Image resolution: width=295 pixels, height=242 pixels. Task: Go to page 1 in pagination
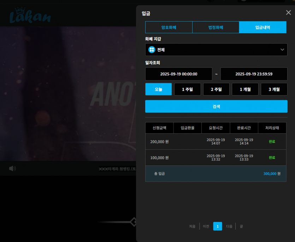tap(218, 226)
